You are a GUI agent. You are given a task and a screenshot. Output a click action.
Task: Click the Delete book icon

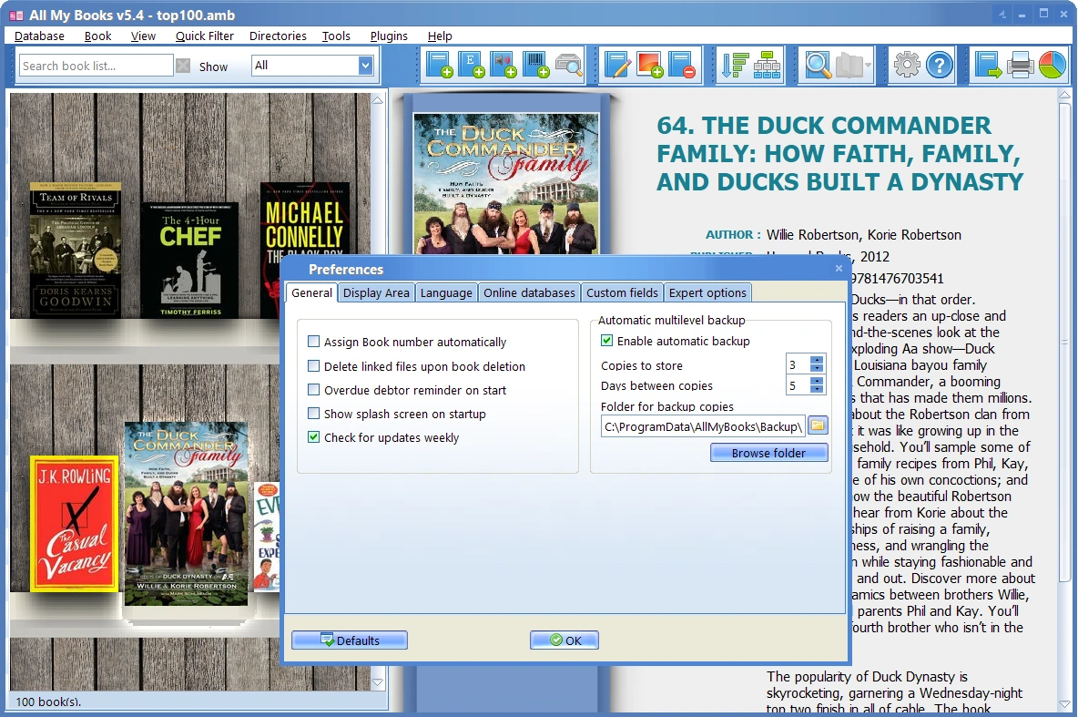682,65
